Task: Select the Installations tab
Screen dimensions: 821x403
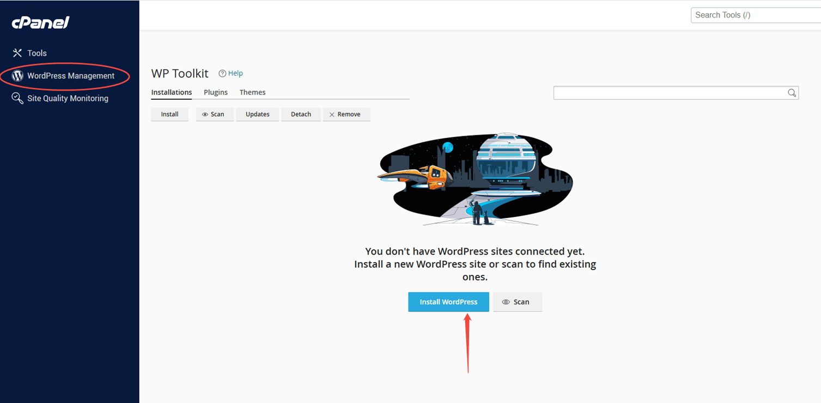Action: [x=172, y=92]
